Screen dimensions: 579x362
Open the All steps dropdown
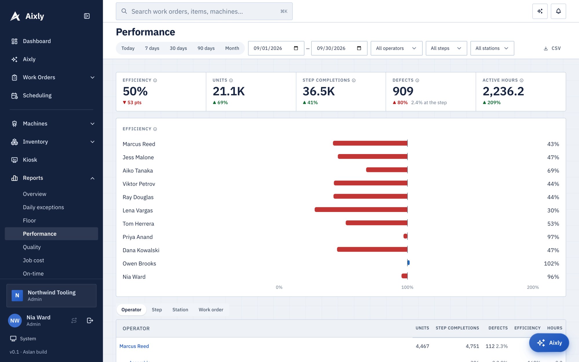pos(446,48)
